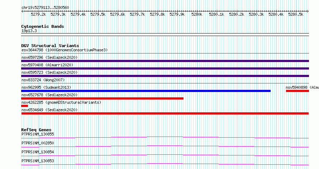Open the nsv6534649 (Sedlazeck2020) label
Image resolution: width=319 pixels, height=169 pixels.
click(49, 110)
